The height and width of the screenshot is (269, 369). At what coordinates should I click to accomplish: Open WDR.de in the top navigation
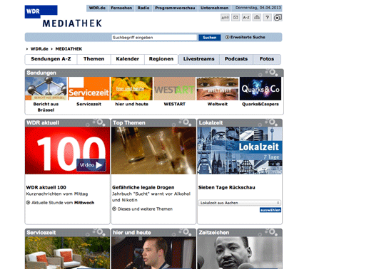tap(97, 8)
